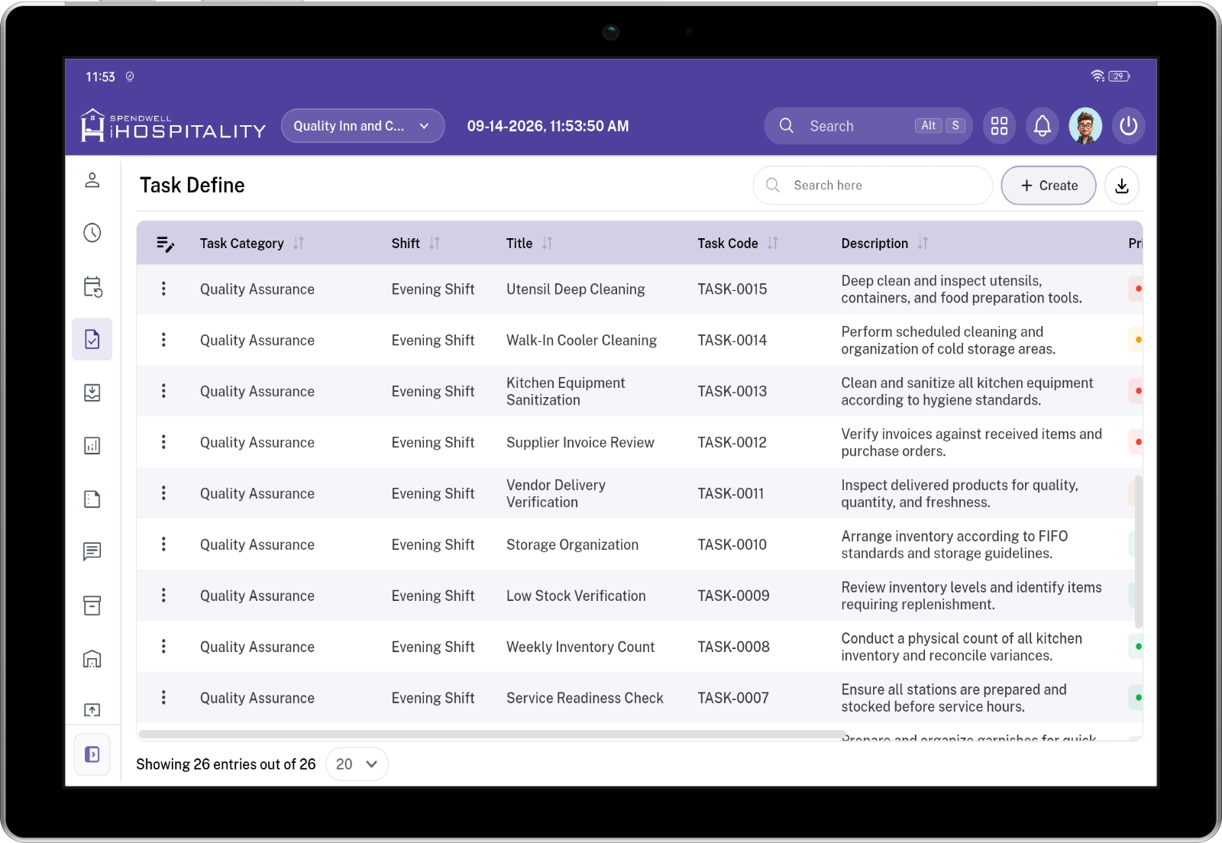Open row menu for TASK-0013

[163, 391]
